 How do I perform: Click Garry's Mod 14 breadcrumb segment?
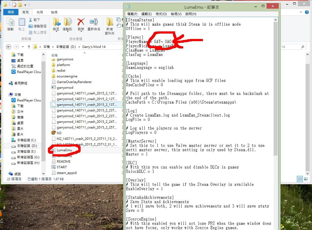coord(94,47)
